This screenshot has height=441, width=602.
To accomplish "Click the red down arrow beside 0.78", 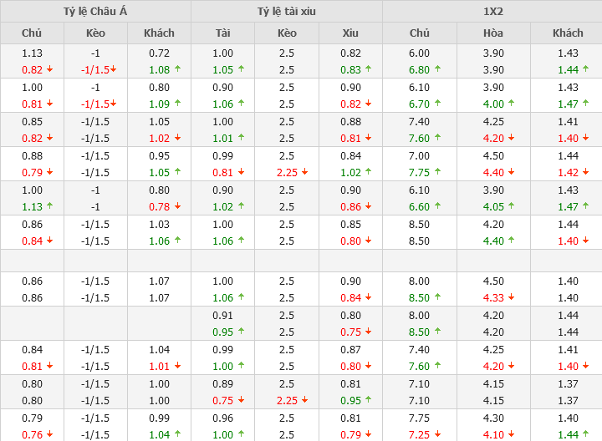I will (x=177, y=206).
